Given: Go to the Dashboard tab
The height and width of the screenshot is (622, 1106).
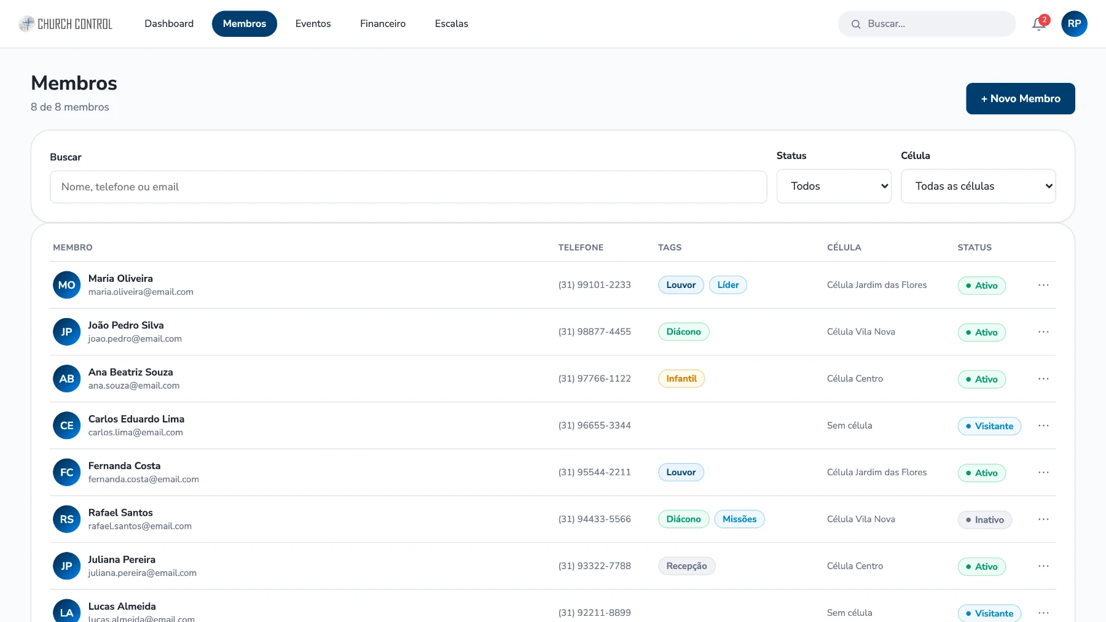Looking at the screenshot, I should (169, 24).
